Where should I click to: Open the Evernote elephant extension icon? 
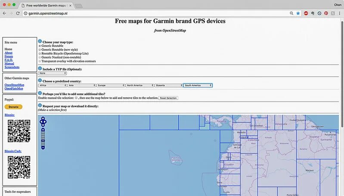click(x=313, y=13)
